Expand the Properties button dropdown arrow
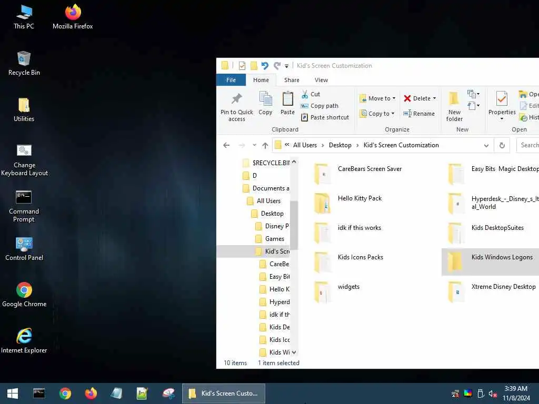Image resolution: width=539 pixels, height=404 pixels. click(x=502, y=119)
